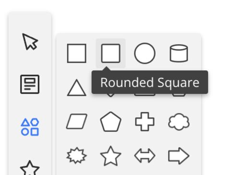
Task: Open the text card tool
Action: pyautogui.click(x=30, y=84)
